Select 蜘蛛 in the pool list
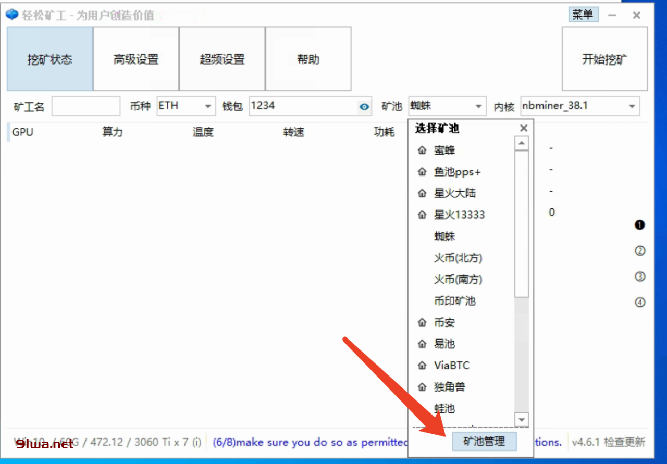Screen dimensions: 667x464 click(x=444, y=236)
